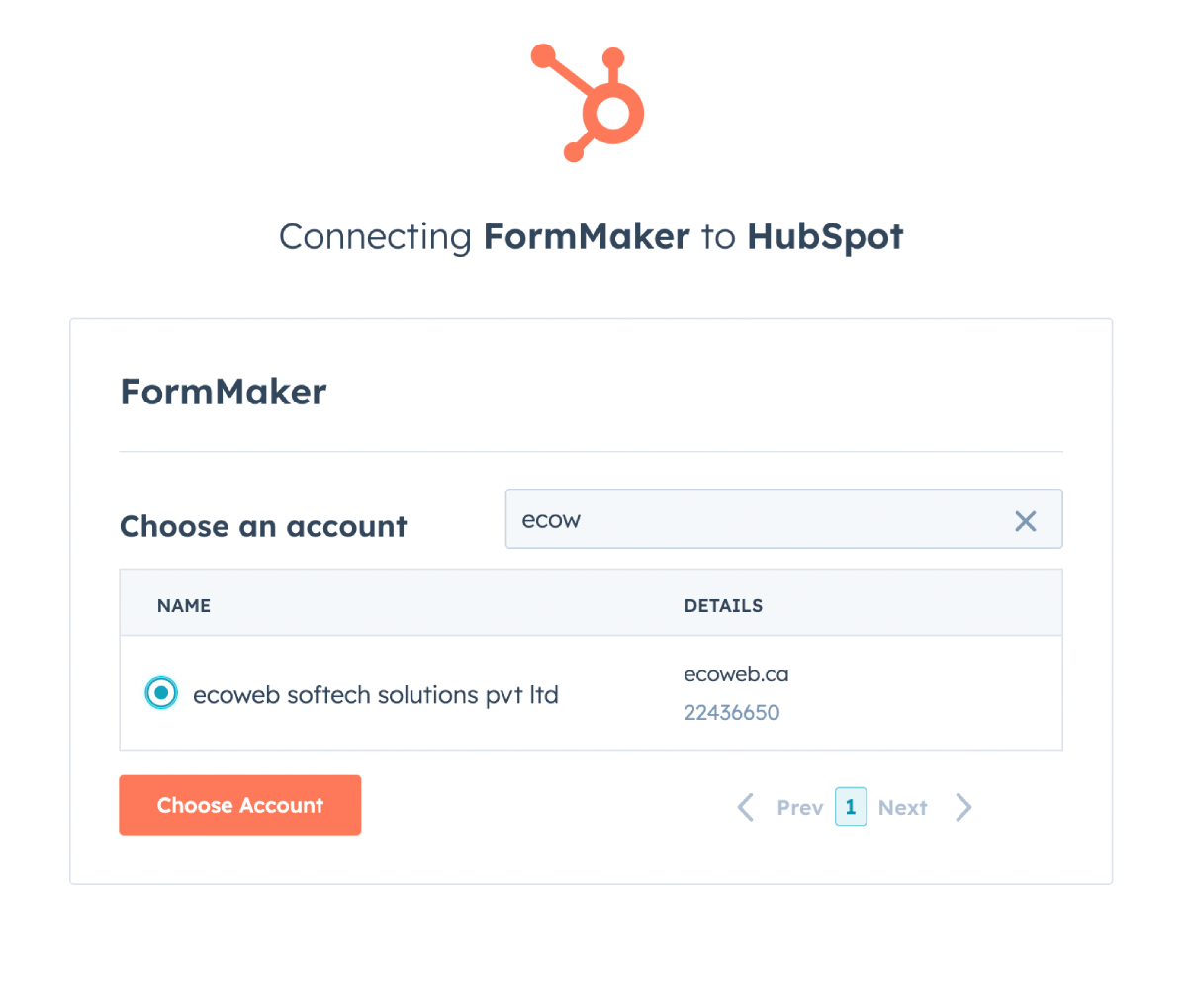Click the NAME column header
This screenshot has height=983, width=1187.
tap(184, 605)
